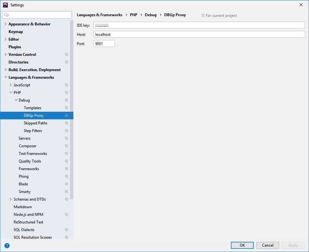This screenshot has height=252, width=309.
Task: Expand the Appearance & Behavior section
Action: point(6,24)
